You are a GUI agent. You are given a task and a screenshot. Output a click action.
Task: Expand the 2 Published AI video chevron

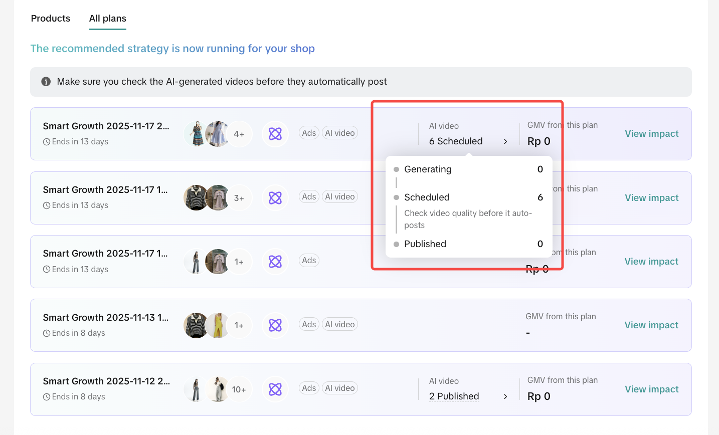505,396
